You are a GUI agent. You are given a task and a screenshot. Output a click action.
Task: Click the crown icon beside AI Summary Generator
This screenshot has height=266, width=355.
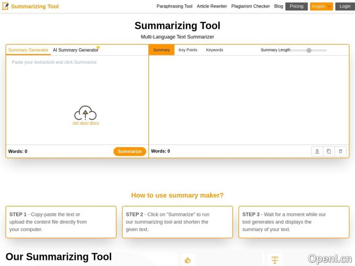click(x=98, y=47)
